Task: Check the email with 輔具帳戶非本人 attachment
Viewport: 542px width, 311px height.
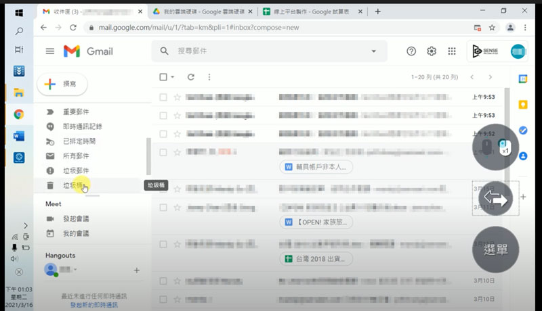Action: (163, 152)
